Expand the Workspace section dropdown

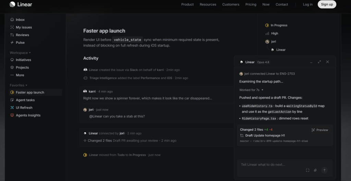(x=30, y=53)
